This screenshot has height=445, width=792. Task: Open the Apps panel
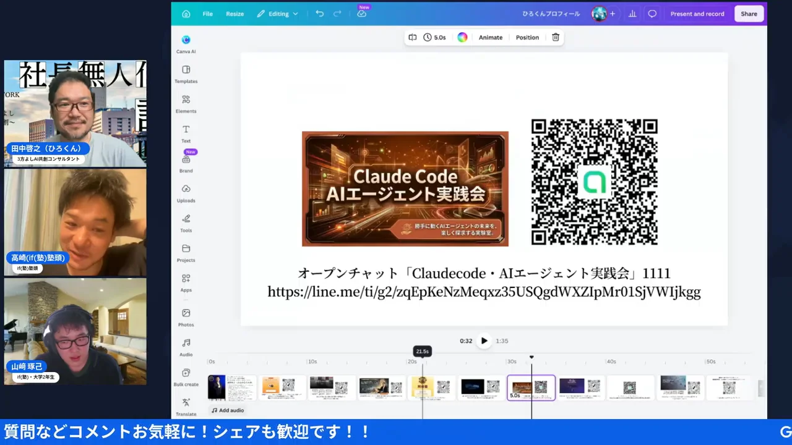(186, 282)
